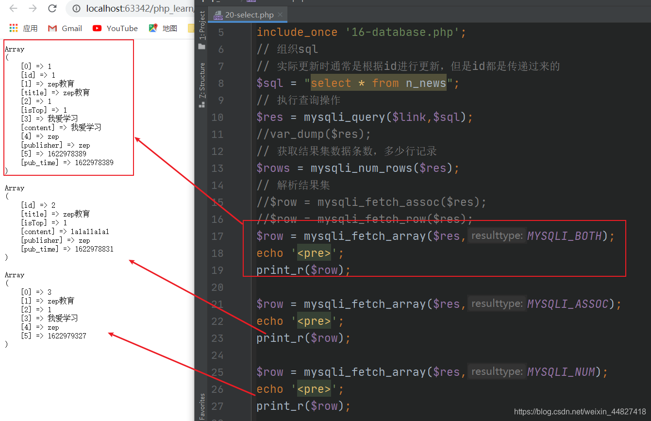This screenshot has height=421, width=651.
Task: Open the 应用 bookmark label
Action: pos(30,28)
